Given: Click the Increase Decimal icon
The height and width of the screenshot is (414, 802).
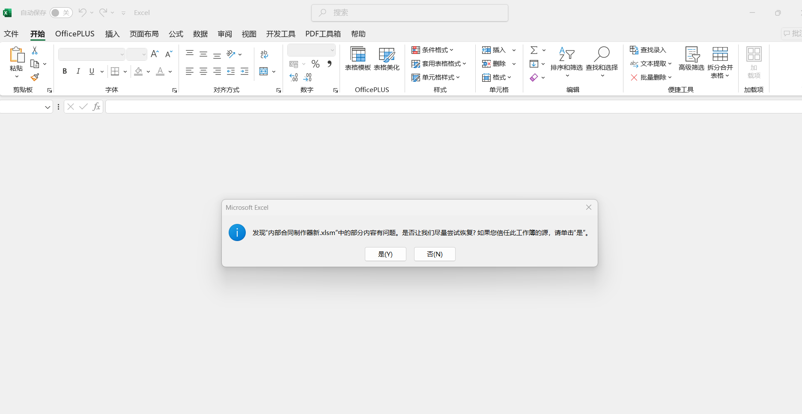Looking at the screenshot, I should click(294, 77).
